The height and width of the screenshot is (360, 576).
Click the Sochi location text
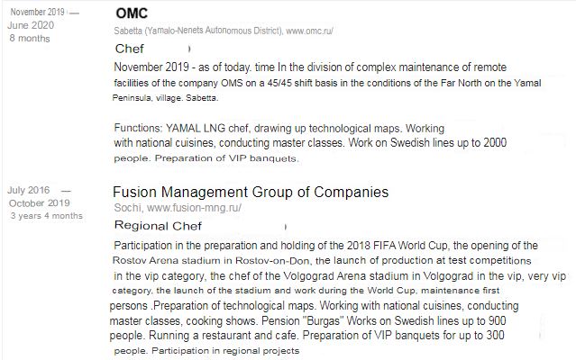pyautogui.click(x=128, y=208)
